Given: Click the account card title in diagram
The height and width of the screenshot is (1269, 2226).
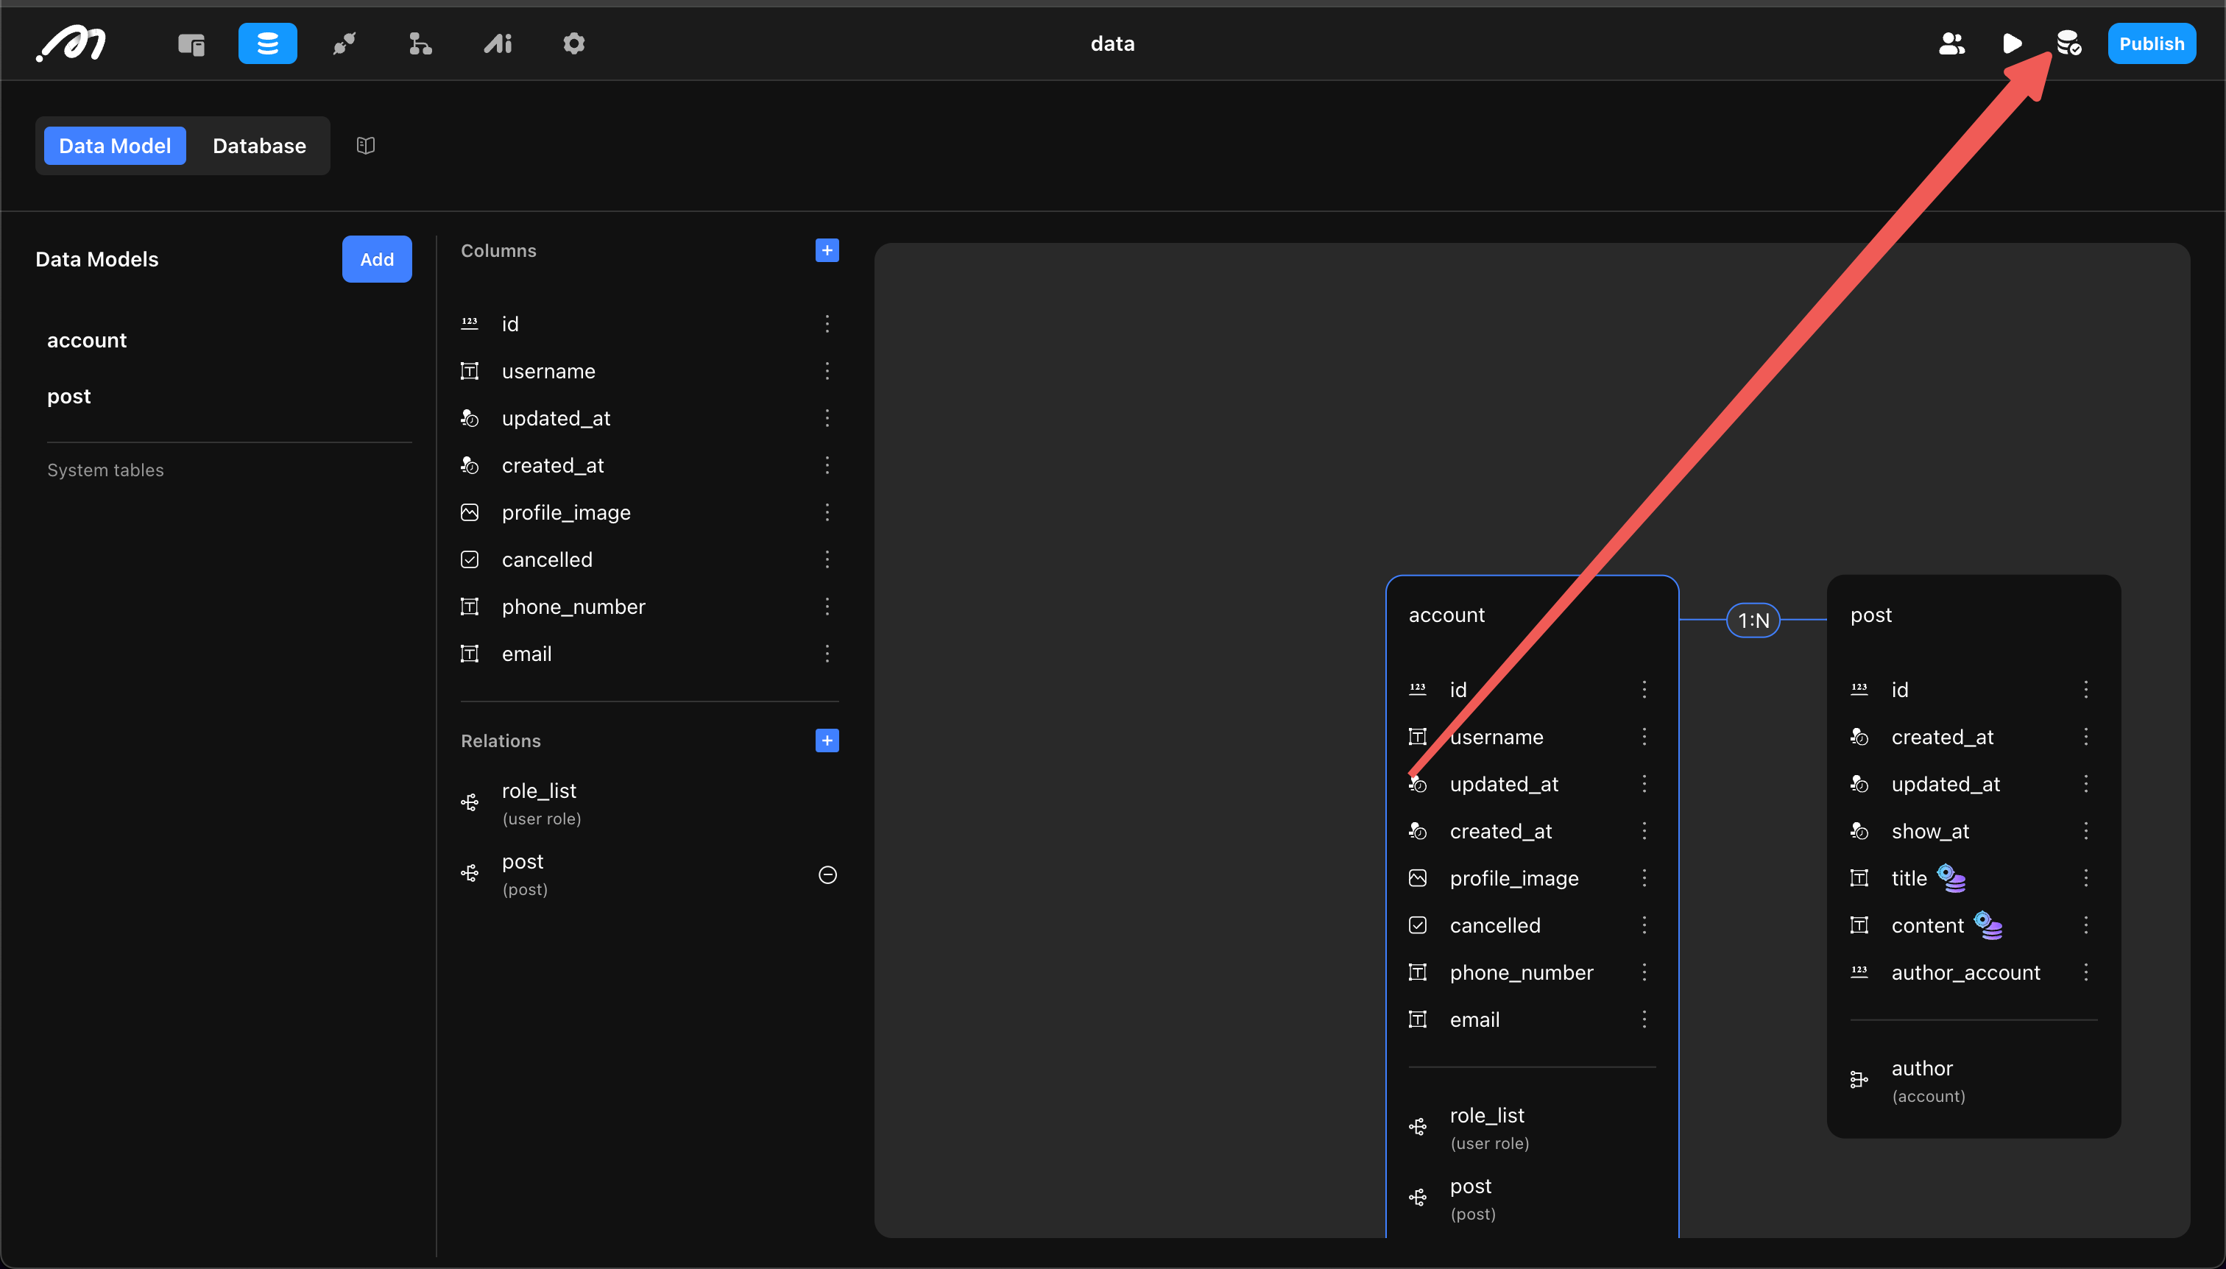Looking at the screenshot, I should coord(1446,615).
